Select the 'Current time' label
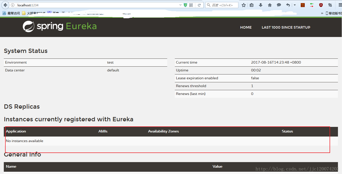Screen dimensions: 342x174 pyautogui.click(x=186, y=62)
